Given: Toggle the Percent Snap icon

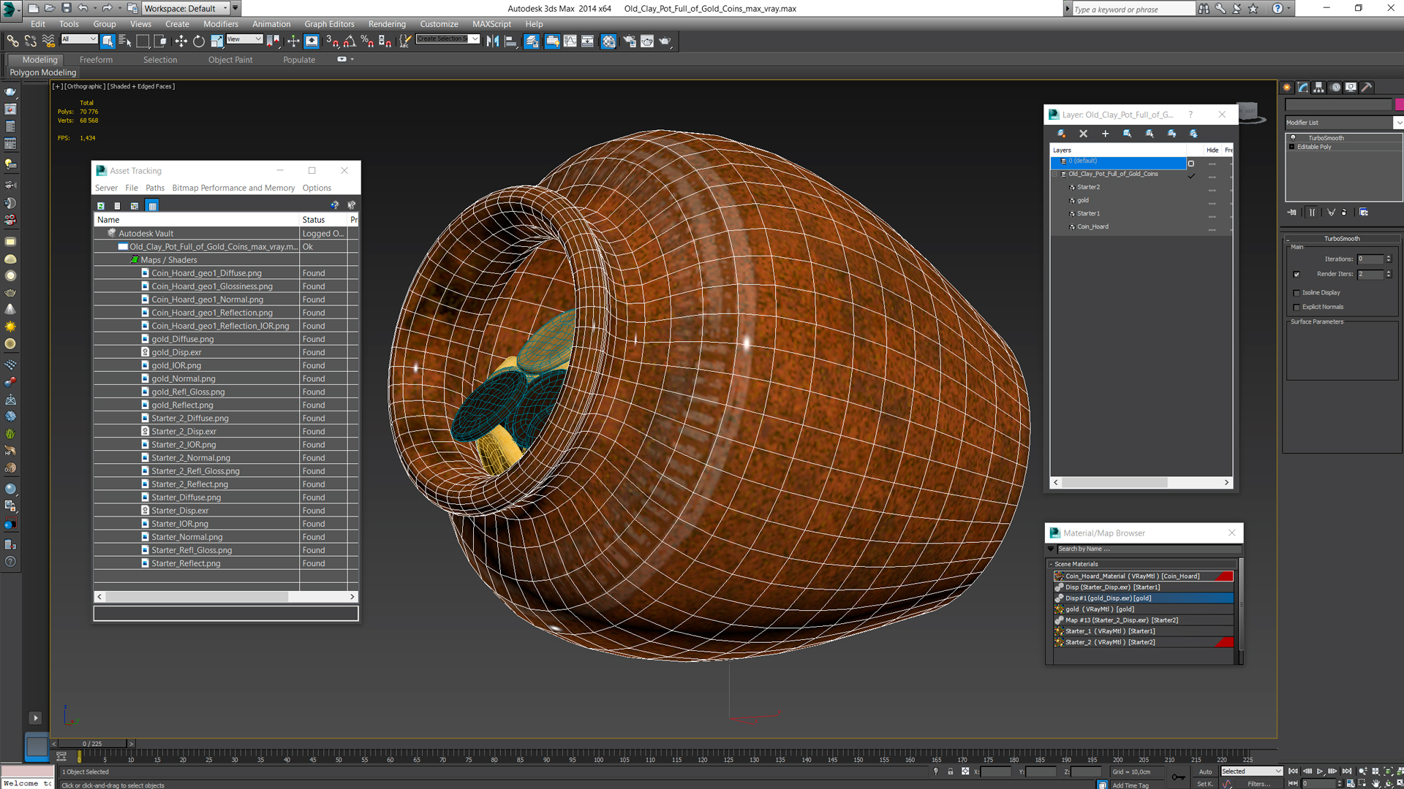Looking at the screenshot, I should 367,41.
